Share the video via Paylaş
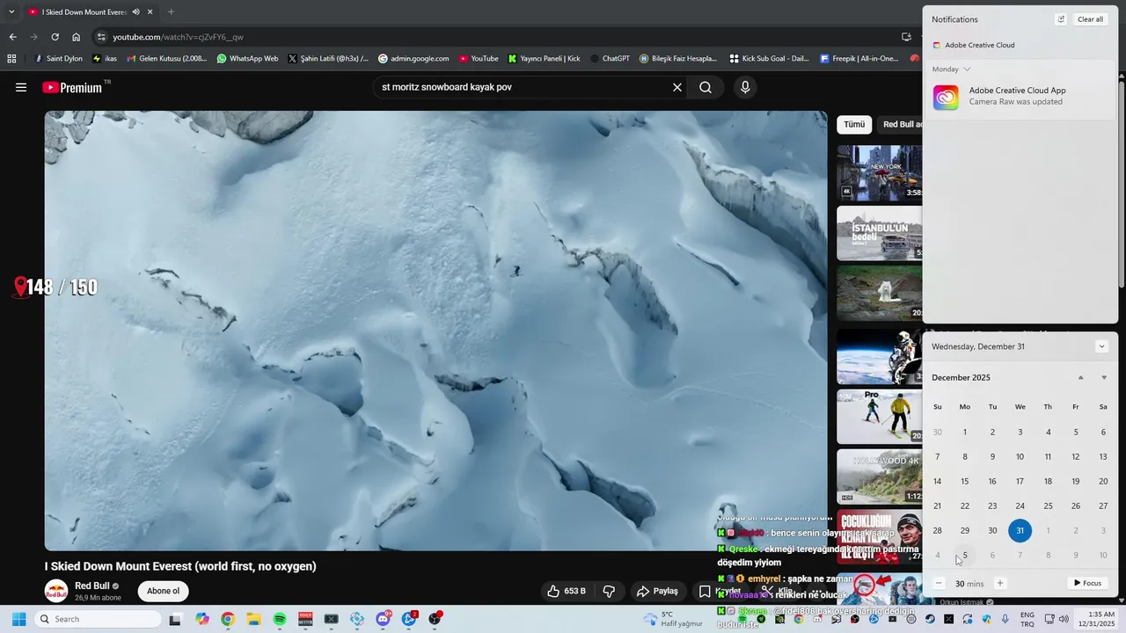Screen dimensions: 1126x633 [658, 591]
